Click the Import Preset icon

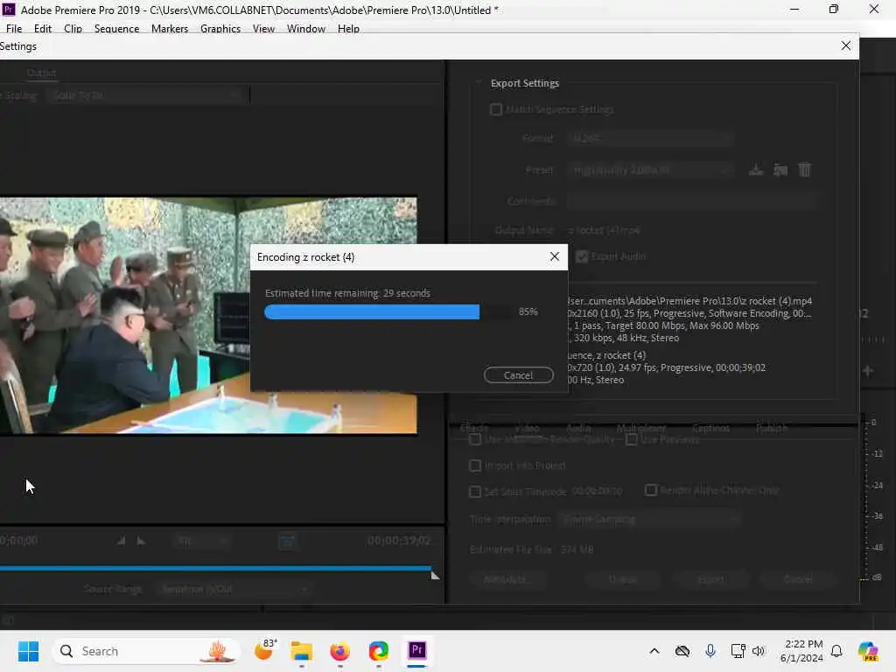[780, 170]
